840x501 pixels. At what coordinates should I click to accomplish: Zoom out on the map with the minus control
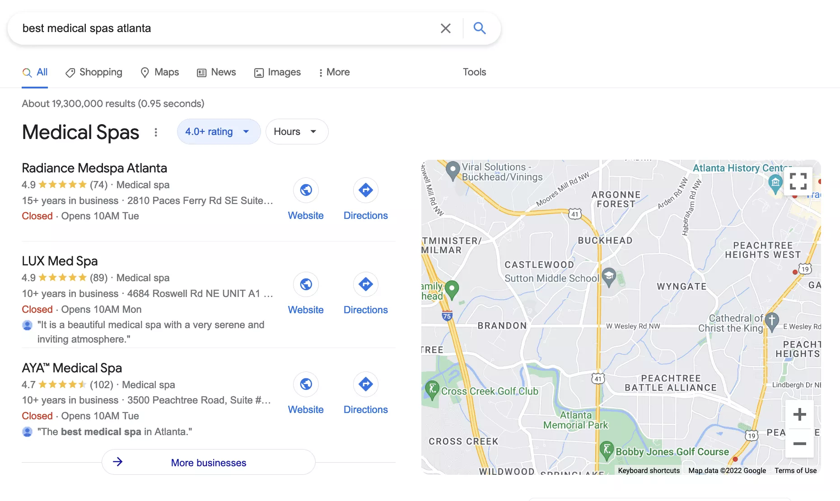(x=799, y=444)
